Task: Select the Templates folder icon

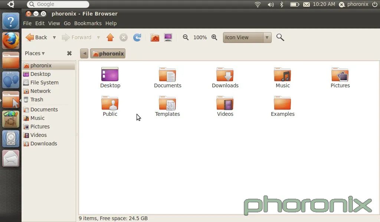Action: tap(167, 103)
